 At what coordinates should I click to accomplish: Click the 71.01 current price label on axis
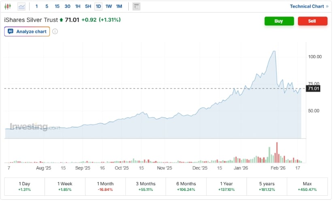(313, 89)
